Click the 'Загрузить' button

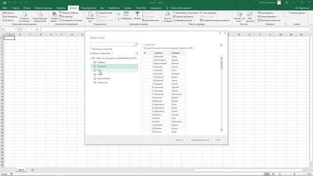[179, 140]
